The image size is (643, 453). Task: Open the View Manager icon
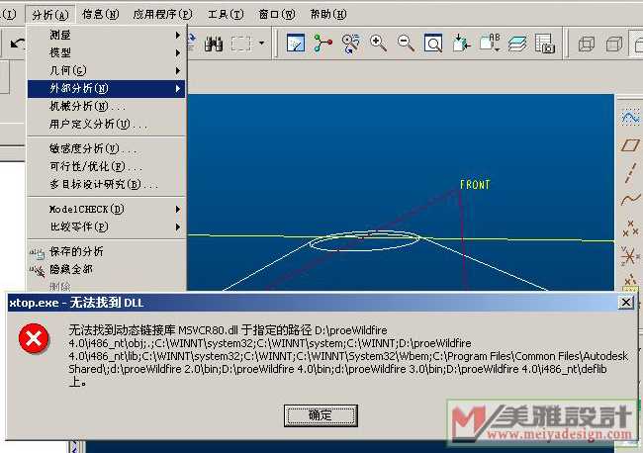click(x=545, y=44)
